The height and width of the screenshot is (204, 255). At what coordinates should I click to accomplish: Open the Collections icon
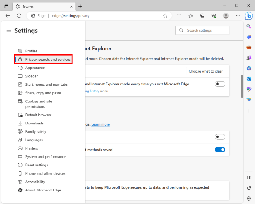[202, 16]
